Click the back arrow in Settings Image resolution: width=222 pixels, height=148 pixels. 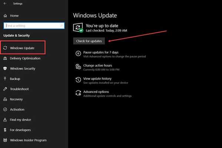click(x=5, y=3)
